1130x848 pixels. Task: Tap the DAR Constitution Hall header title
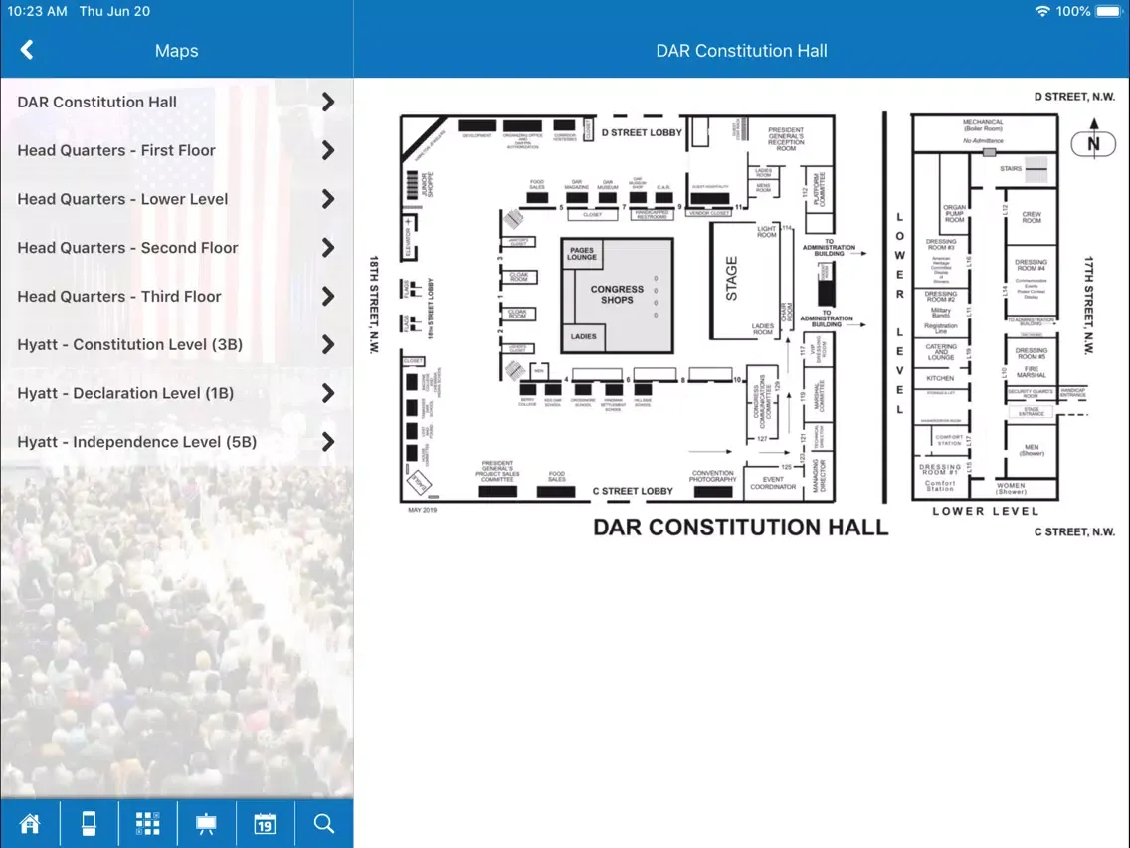click(741, 51)
